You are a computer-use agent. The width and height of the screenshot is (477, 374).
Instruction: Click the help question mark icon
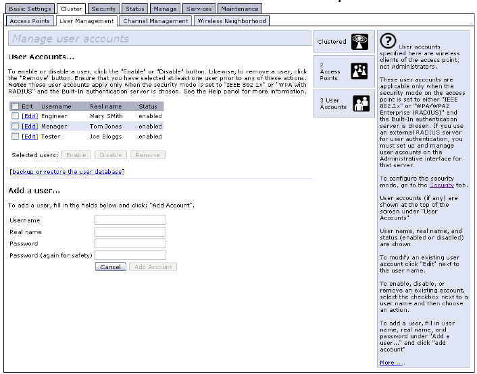tap(389, 42)
